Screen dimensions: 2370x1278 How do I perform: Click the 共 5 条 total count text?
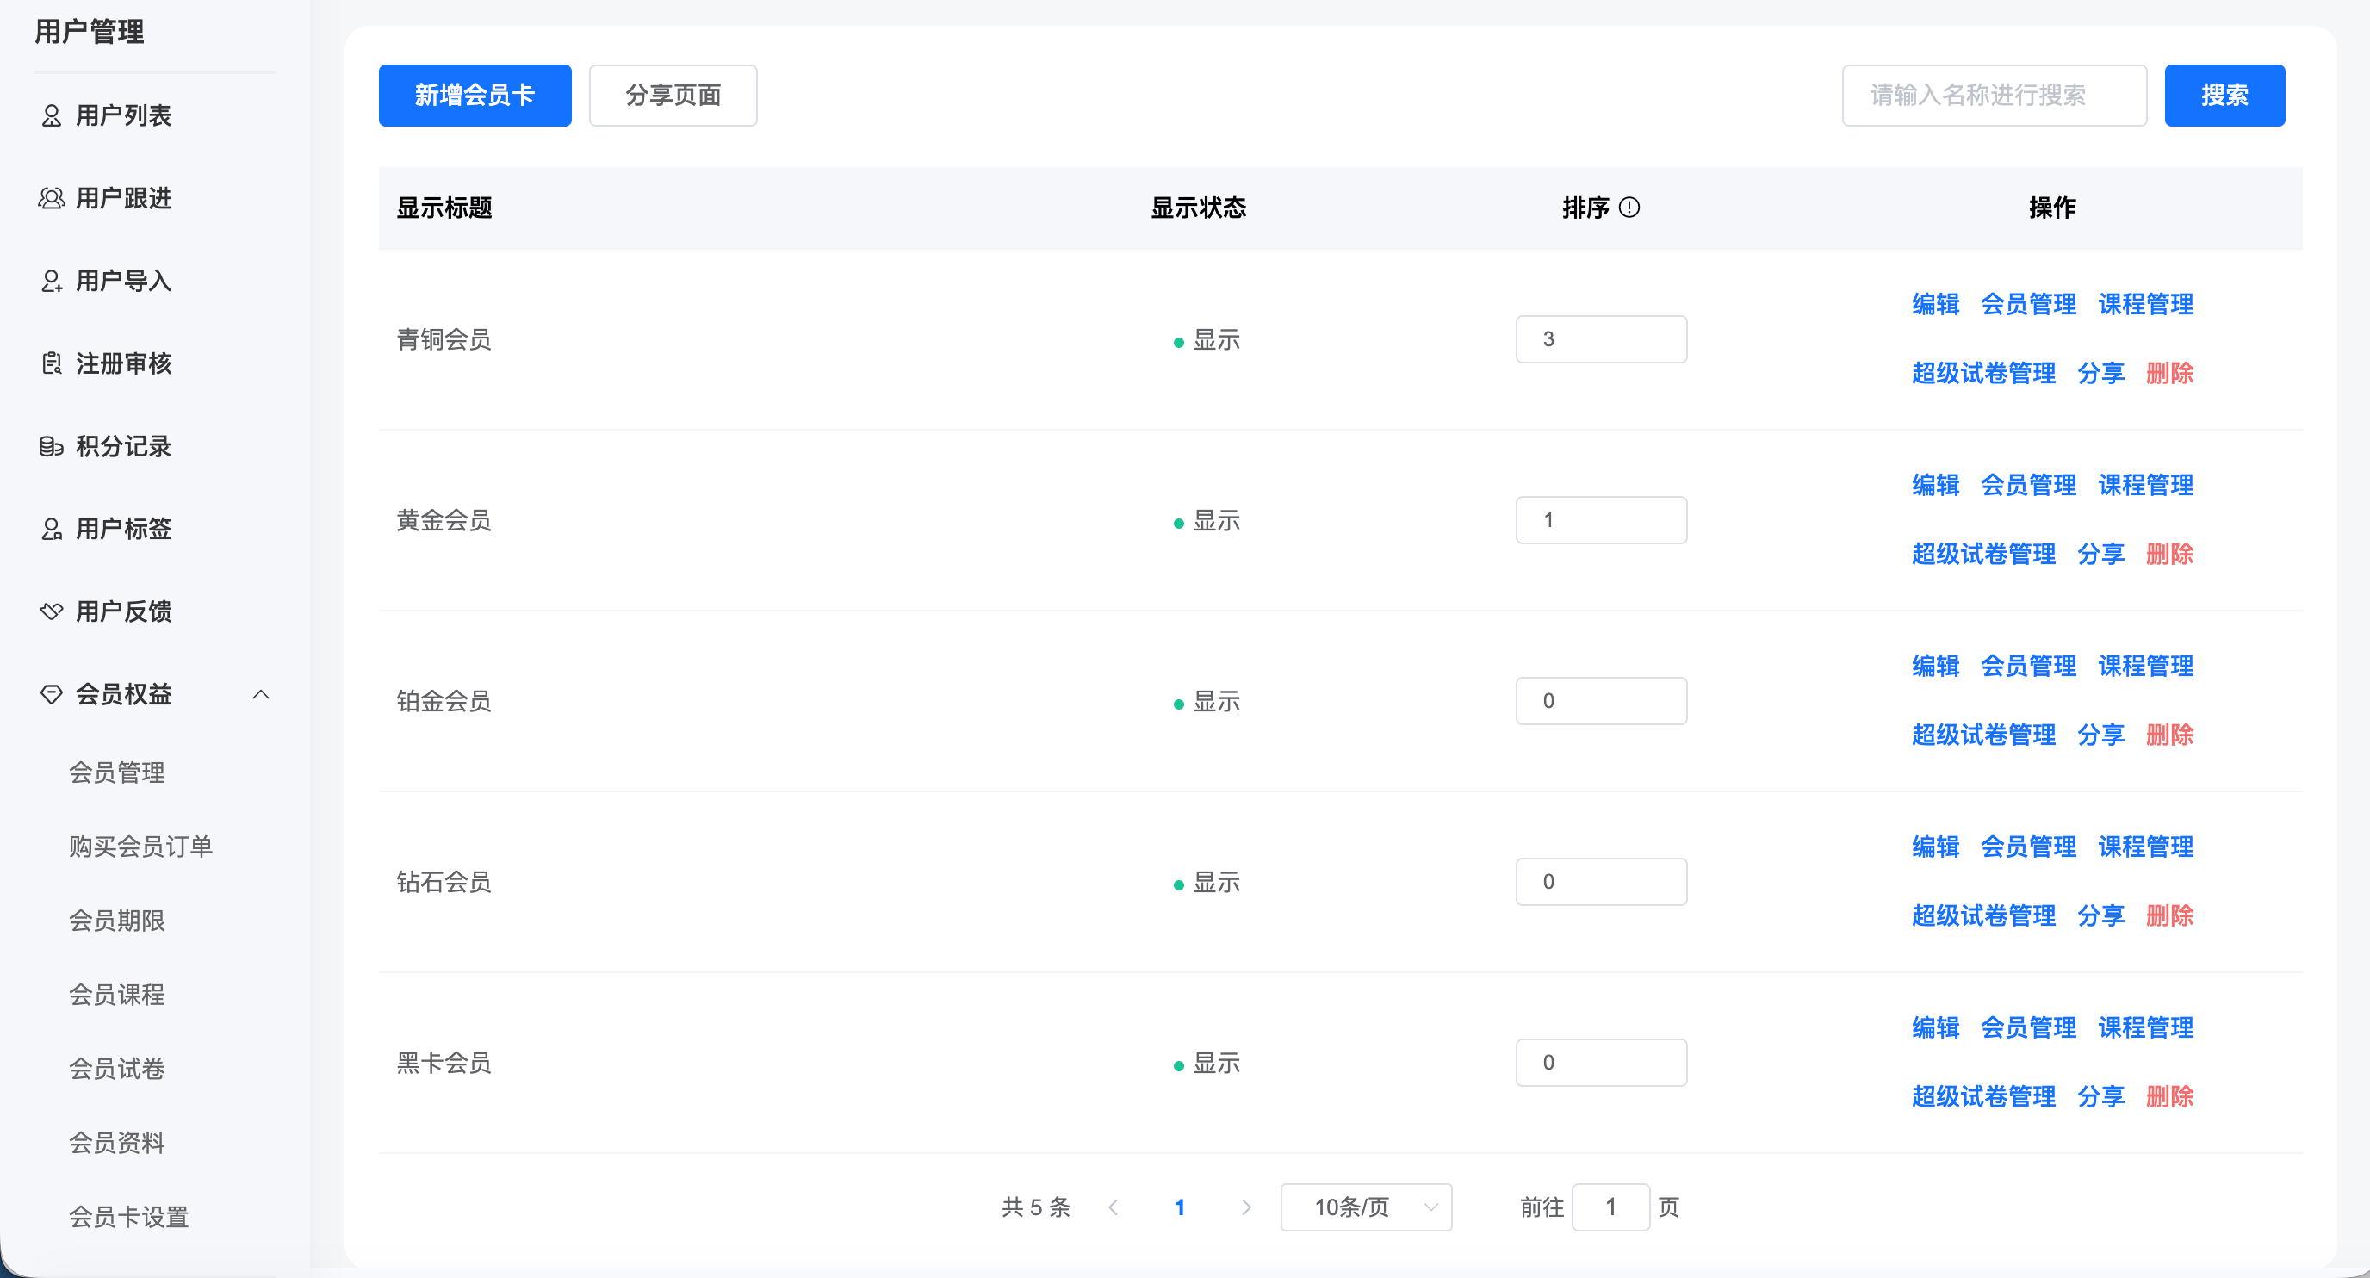pyautogui.click(x=1036, y=1207)
